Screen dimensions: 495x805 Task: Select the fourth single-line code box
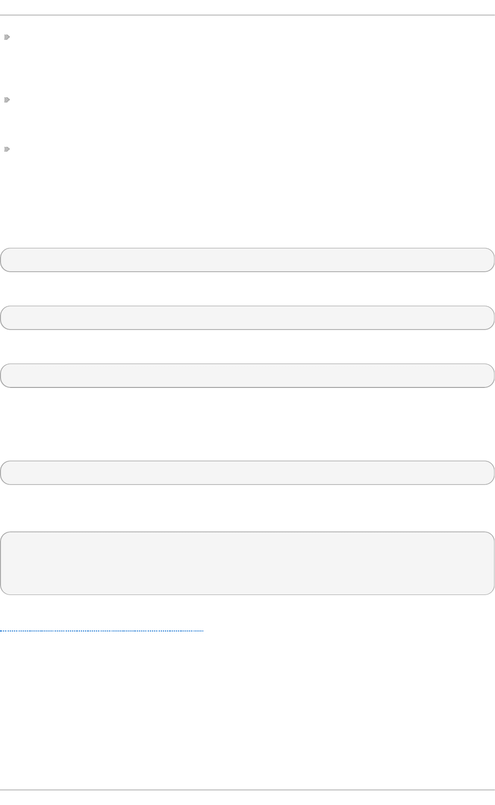pos(247,472)
